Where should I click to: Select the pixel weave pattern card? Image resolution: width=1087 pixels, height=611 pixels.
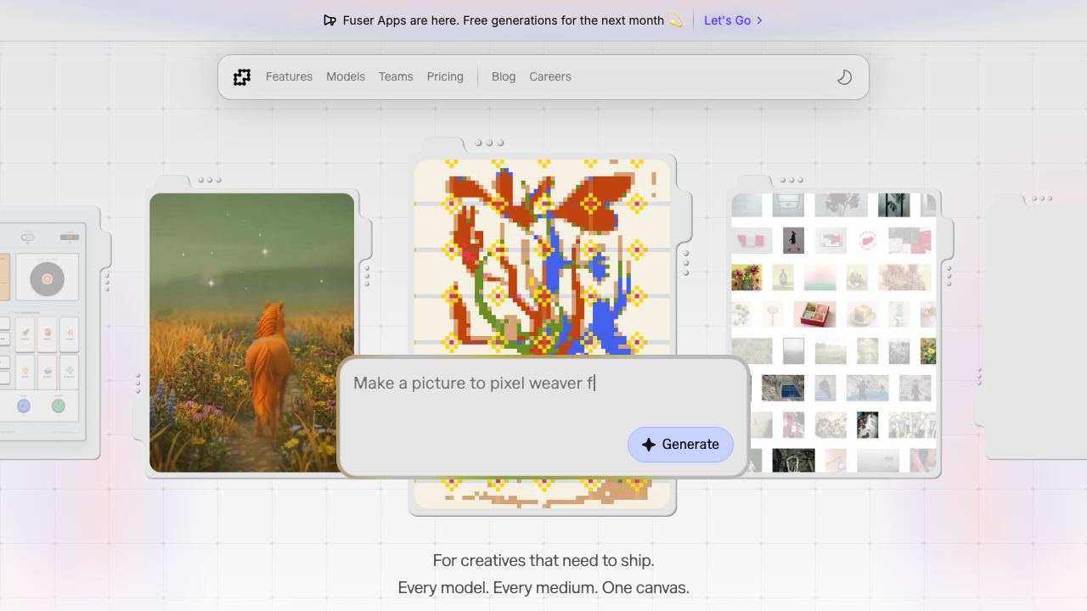tap(542, 256)
